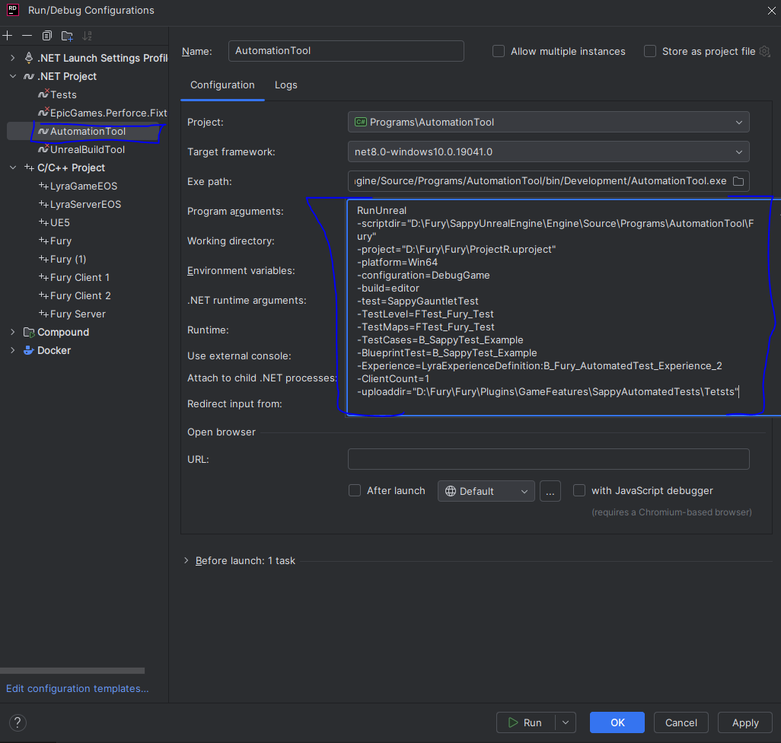Click the Remove Configuration minus icon
Viewport: 781px width, 743px height.
(27, 36)
